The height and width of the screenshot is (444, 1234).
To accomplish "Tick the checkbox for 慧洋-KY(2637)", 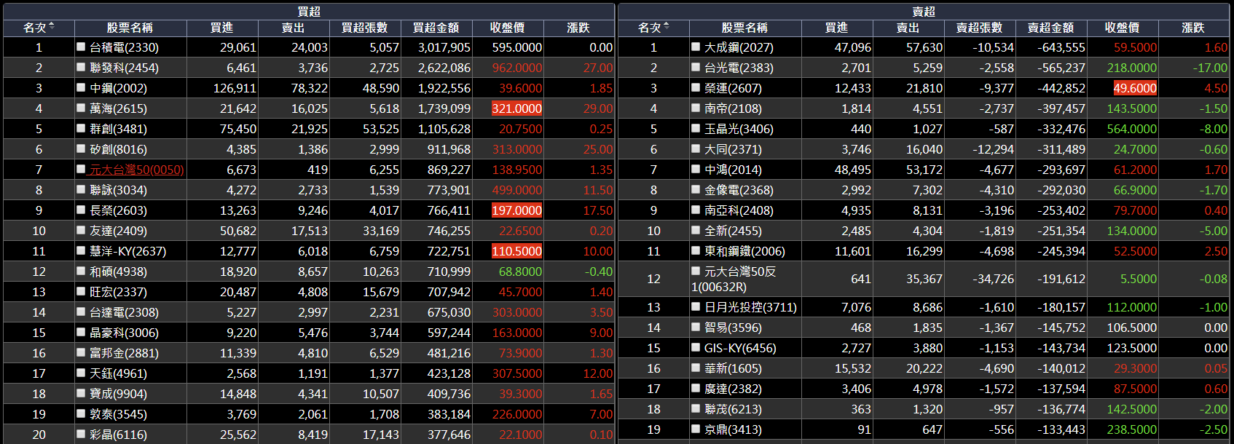I will 81,250.
